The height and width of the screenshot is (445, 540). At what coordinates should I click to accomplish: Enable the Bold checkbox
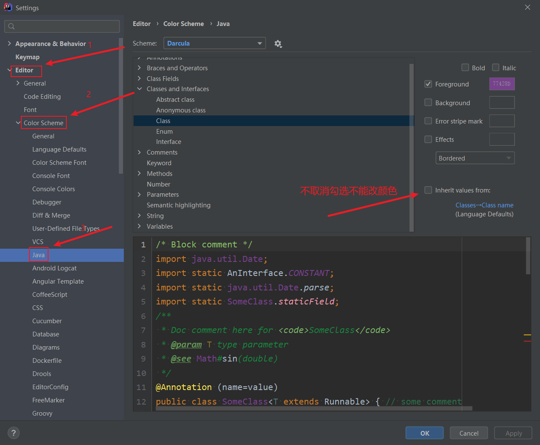pyautogui.click(x=465, y=67)
